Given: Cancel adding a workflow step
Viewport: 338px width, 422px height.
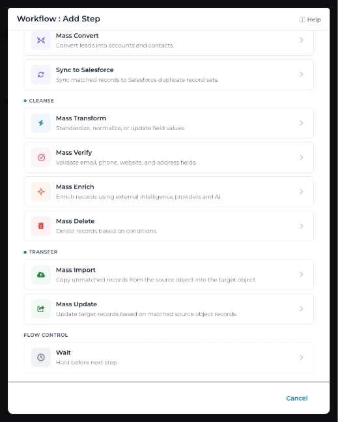Looking at the screenshot, I should [297, 398].
